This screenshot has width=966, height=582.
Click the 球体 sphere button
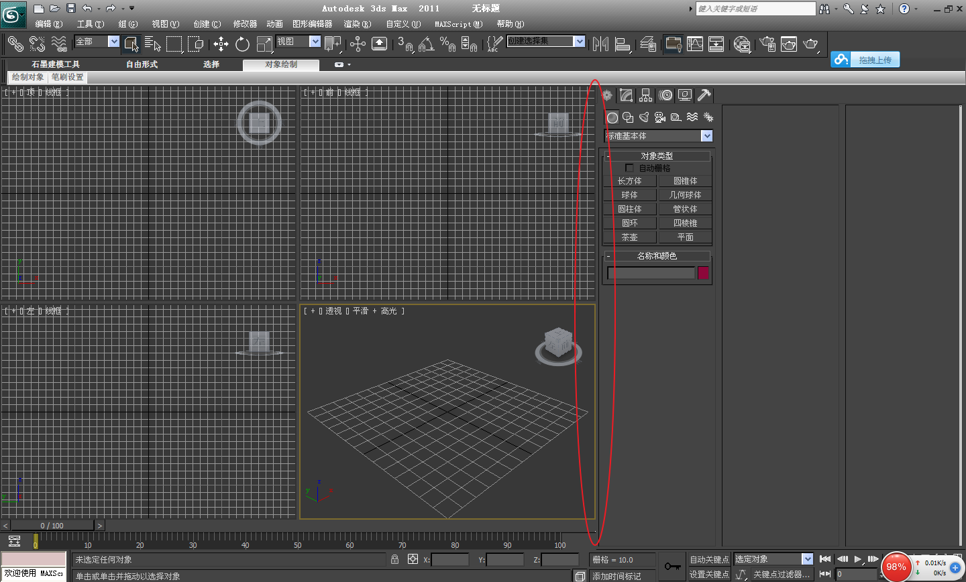629,195
